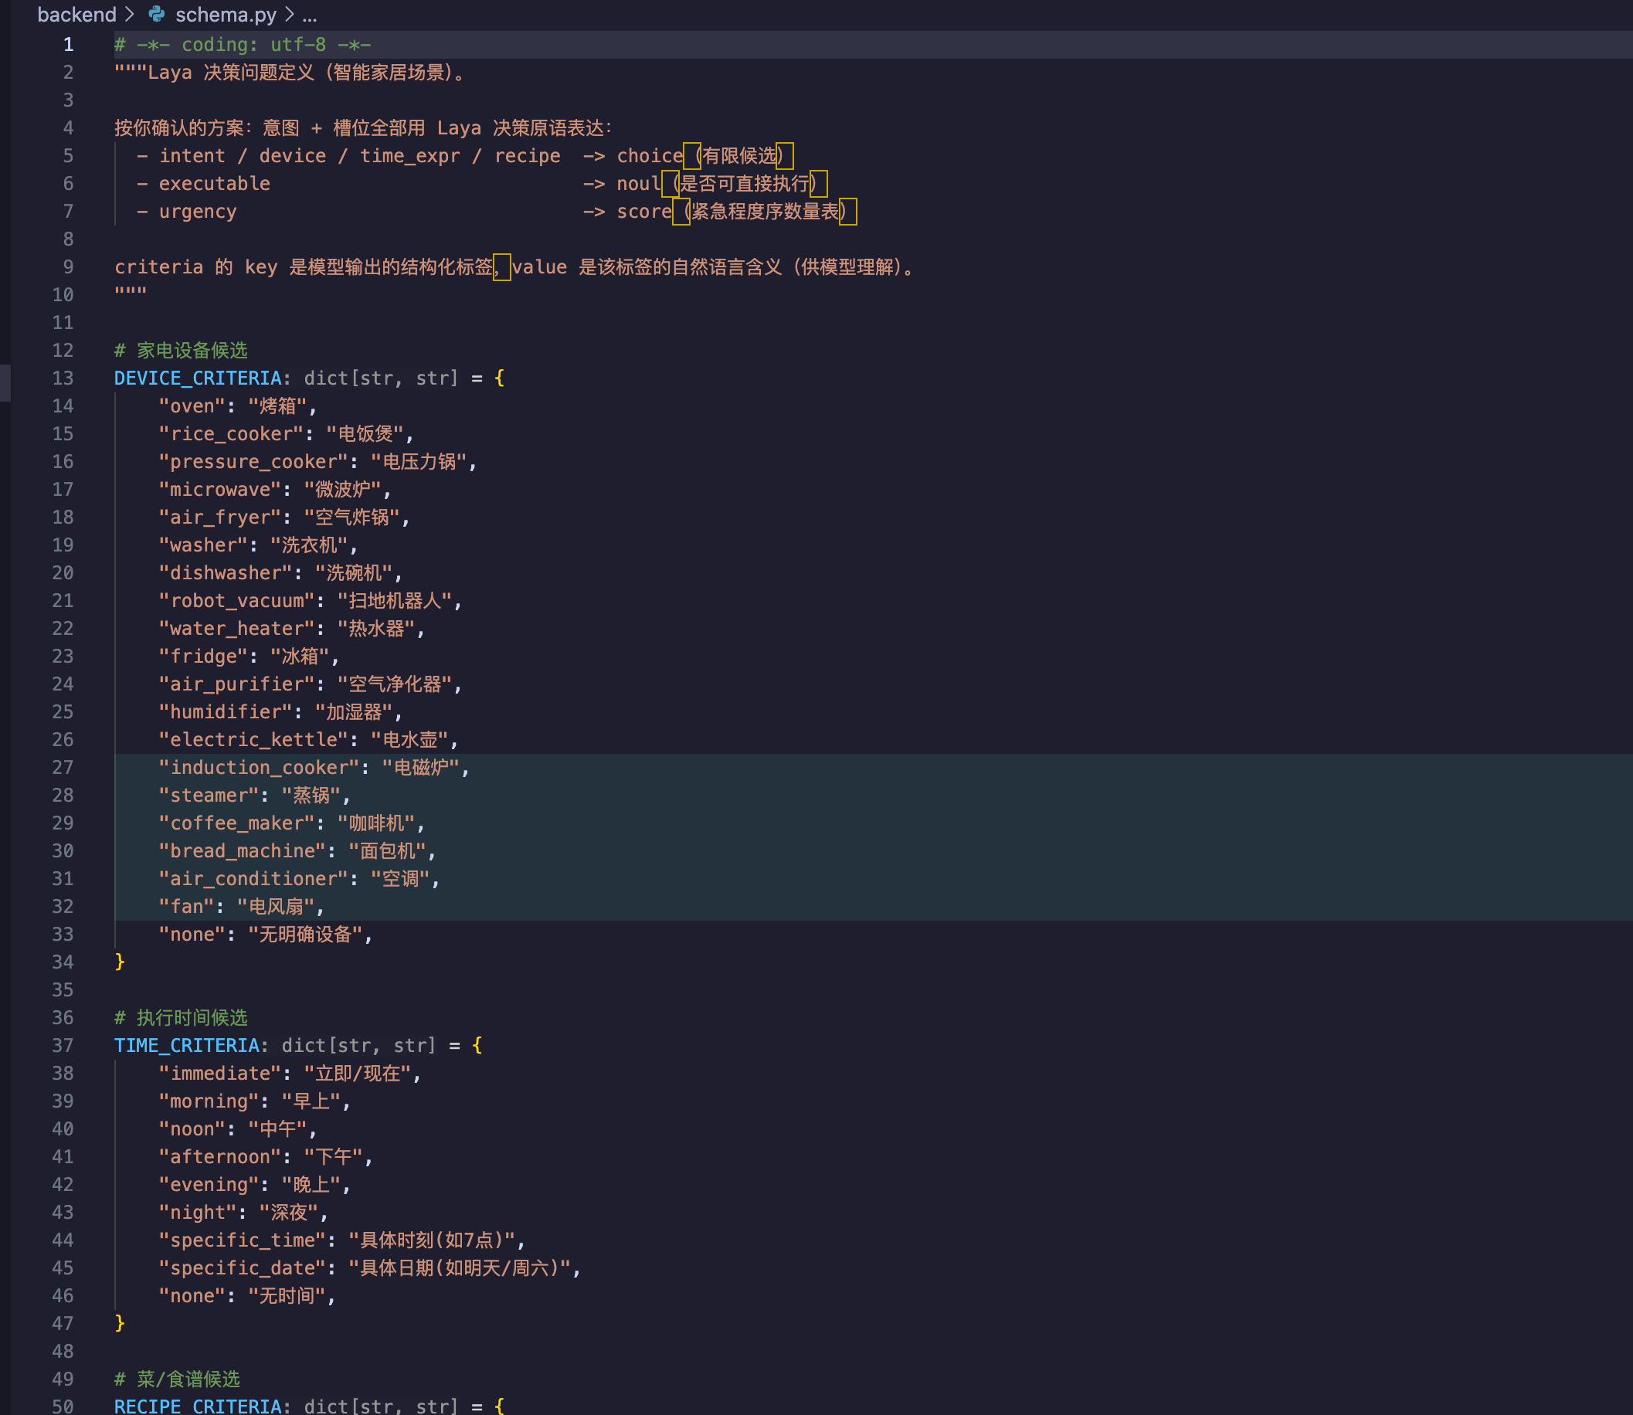Click the RECIPE_CRITERIA variable name
Image resolution: width=1633 pixels, height=1415 pixels.
(x=199, y=1407)
